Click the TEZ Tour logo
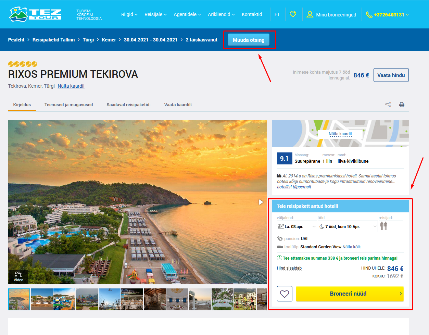This screenshot has height=335, width=429. click(36, 14)
